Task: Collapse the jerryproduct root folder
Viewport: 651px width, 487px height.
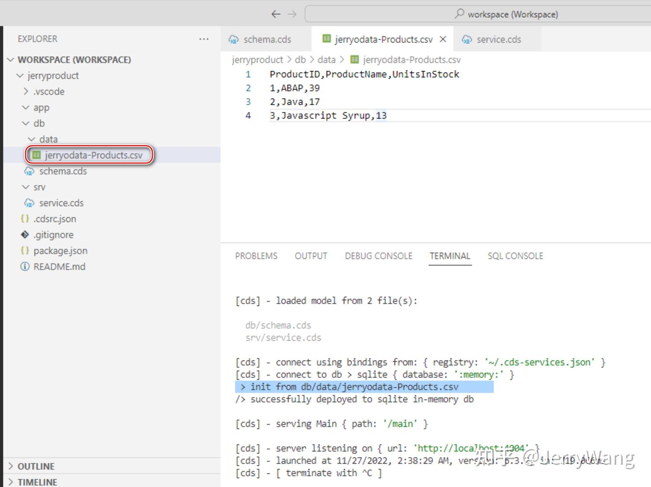Action: (20, 76)
